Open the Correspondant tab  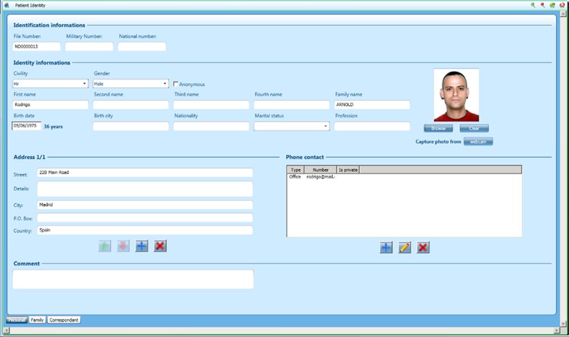63,319
